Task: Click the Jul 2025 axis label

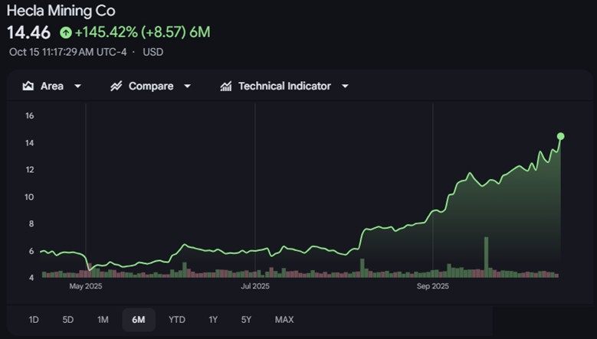Action: (255, 287)
